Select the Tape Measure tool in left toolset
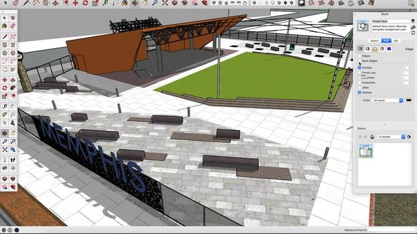This screenshot has height=234, width=417. pos(5,107)
